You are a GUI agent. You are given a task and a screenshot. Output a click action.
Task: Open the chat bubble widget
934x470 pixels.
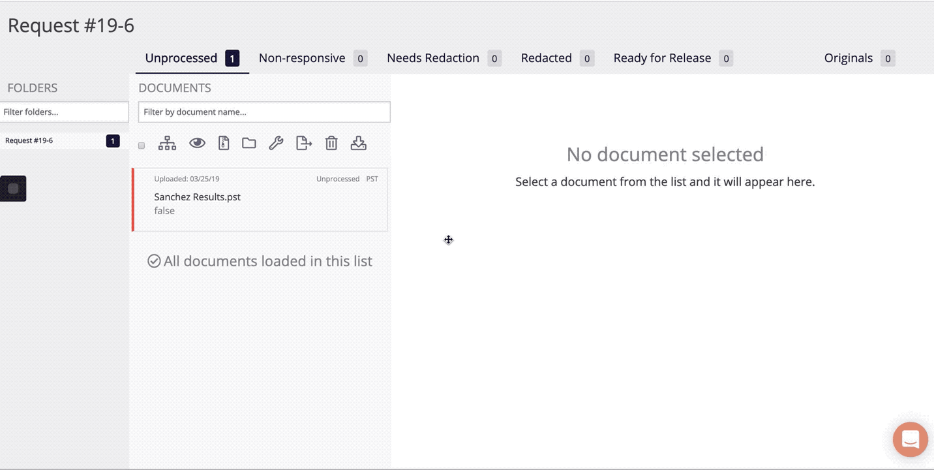pos(910,439)
